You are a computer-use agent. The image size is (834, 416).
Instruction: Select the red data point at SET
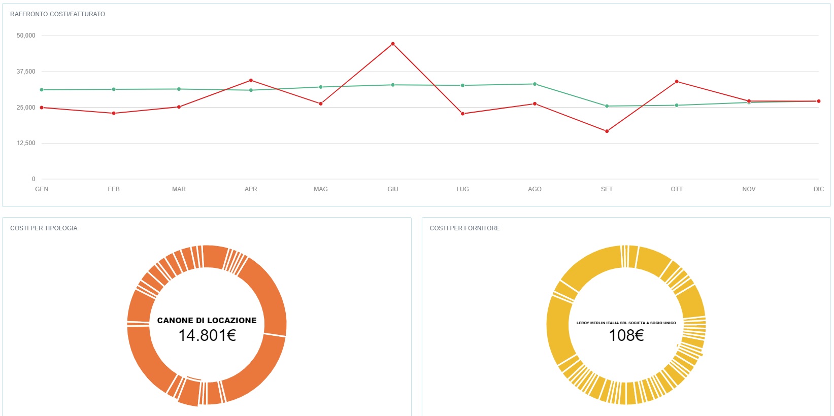pyautogui.click(x=607, y=131)
